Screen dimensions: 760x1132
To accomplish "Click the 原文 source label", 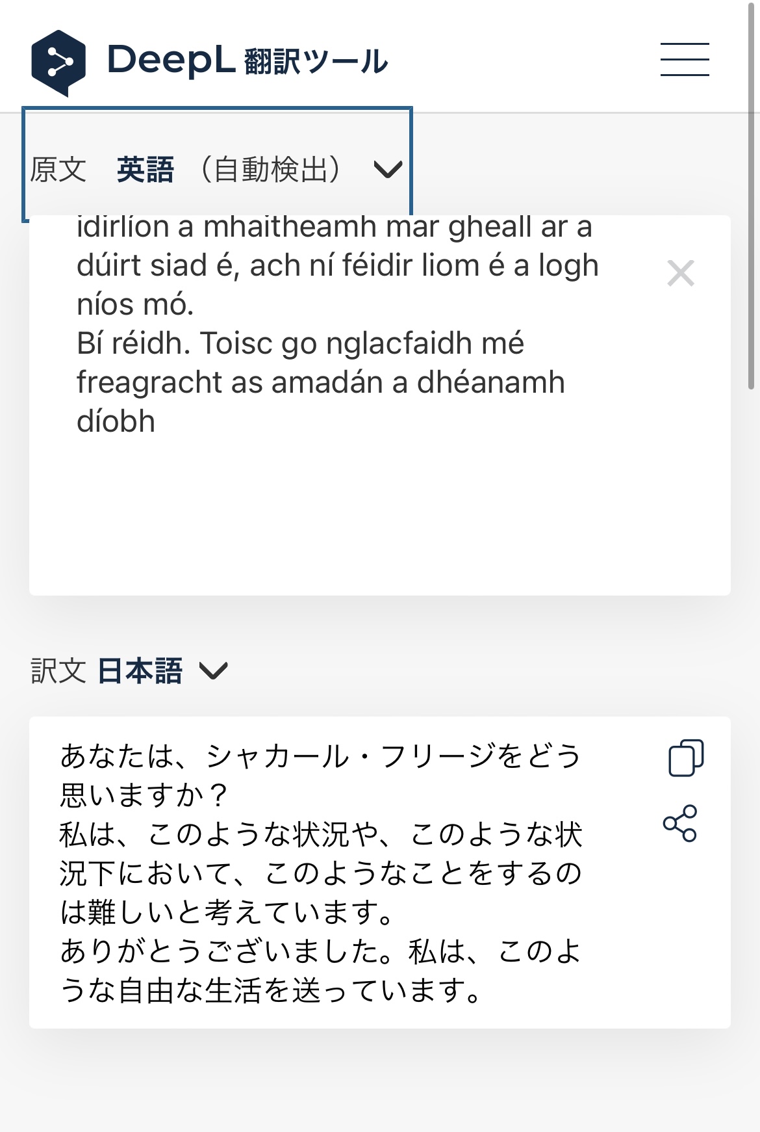I will 58,170.
